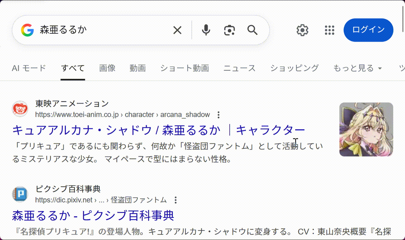Open the Google apps grid icon

tap(330, 30)
